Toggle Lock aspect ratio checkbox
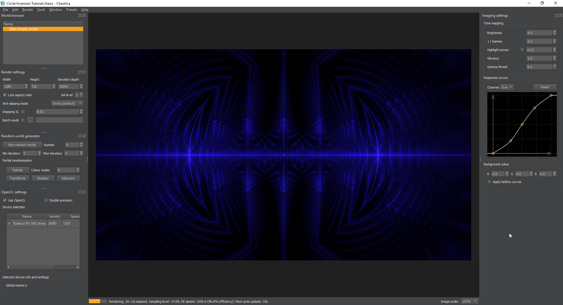563x305 pixels. pos(5,95)
